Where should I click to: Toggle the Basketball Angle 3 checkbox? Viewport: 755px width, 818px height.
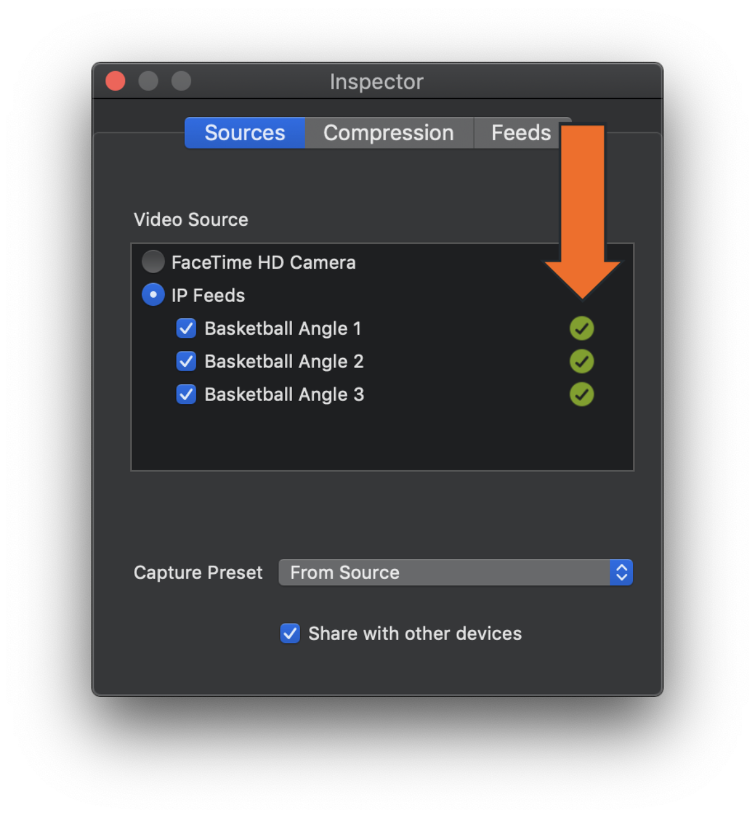tap(186, 395)
